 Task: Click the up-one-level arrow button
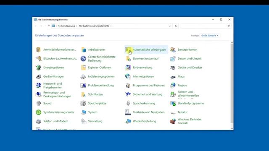[x=49, y=26]
